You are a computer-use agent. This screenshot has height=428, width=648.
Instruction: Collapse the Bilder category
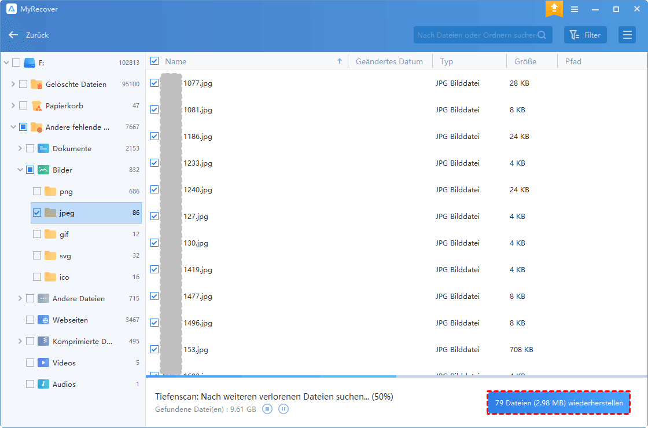click(x=20, y=170)
